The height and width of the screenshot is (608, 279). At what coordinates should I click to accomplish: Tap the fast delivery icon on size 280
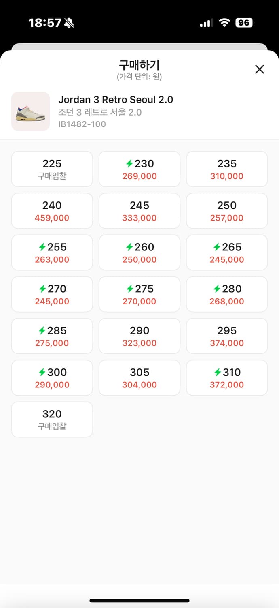tap(217, 289)
